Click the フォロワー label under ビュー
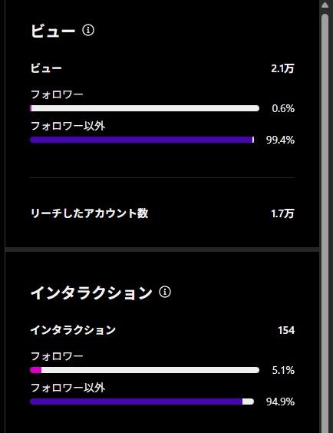 coord(57,94)
